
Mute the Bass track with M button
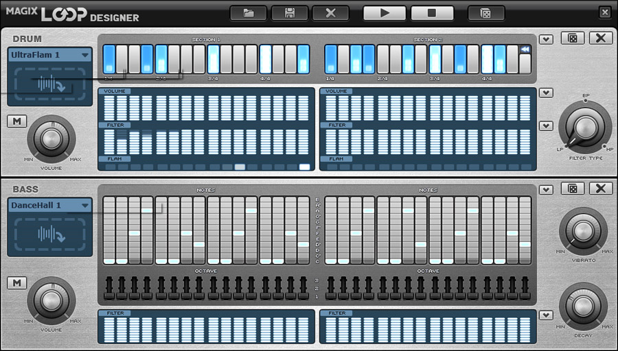[x=15, y=283]
